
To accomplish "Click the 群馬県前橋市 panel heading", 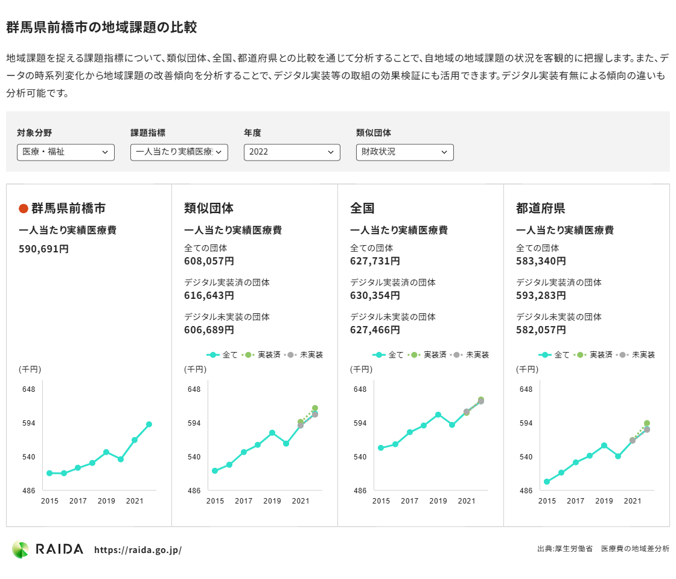I will (68, 208).
